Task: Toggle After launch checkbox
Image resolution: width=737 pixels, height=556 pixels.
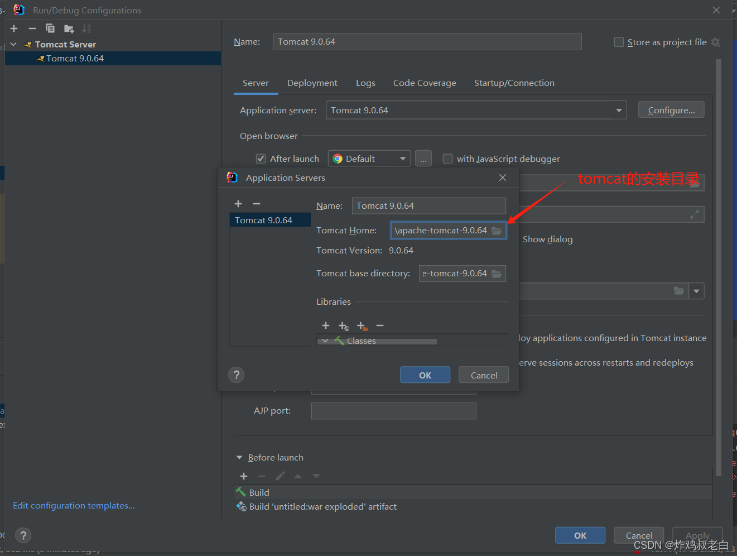Action: tap(261, 159)
